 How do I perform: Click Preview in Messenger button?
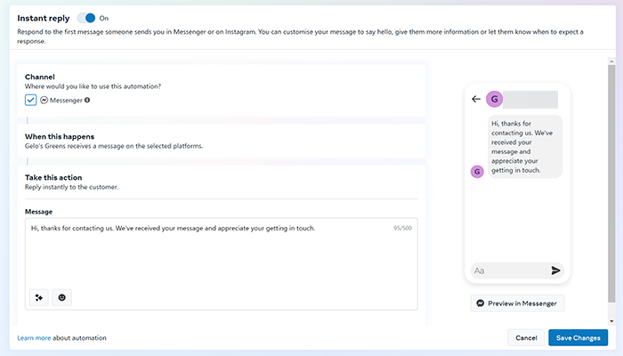point(517,303)
